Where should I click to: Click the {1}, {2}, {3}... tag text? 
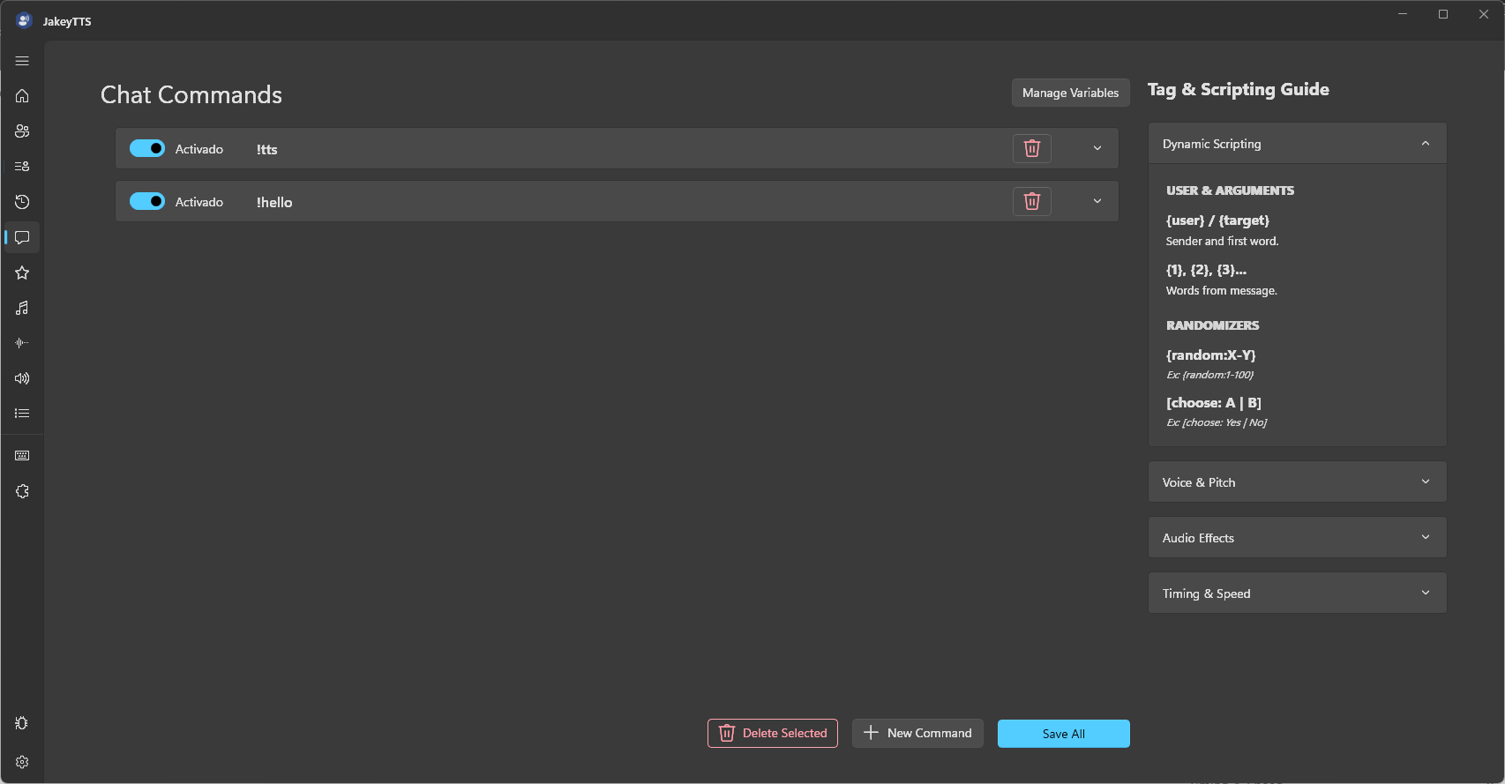(x=1206, y=270)
